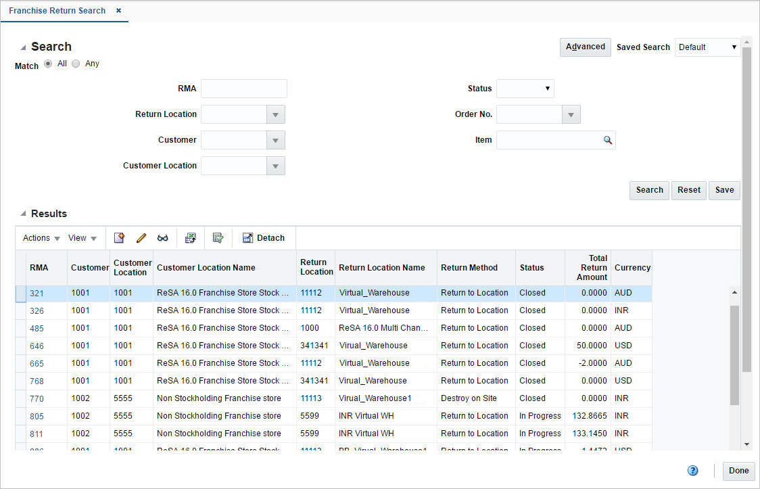Click inside the RMA input field
760x489 pixels.
243,88
